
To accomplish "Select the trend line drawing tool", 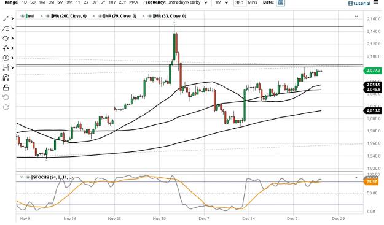I will pos(6,18).
